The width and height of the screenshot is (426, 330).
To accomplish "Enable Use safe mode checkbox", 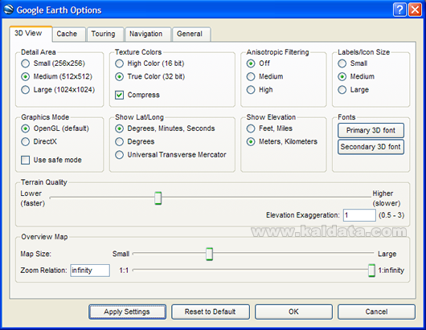I will pos(25,160).
